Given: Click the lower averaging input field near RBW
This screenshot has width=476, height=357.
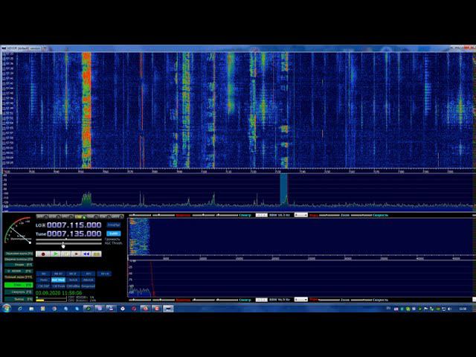Looking at the screenshot, I should click(261, 300).
